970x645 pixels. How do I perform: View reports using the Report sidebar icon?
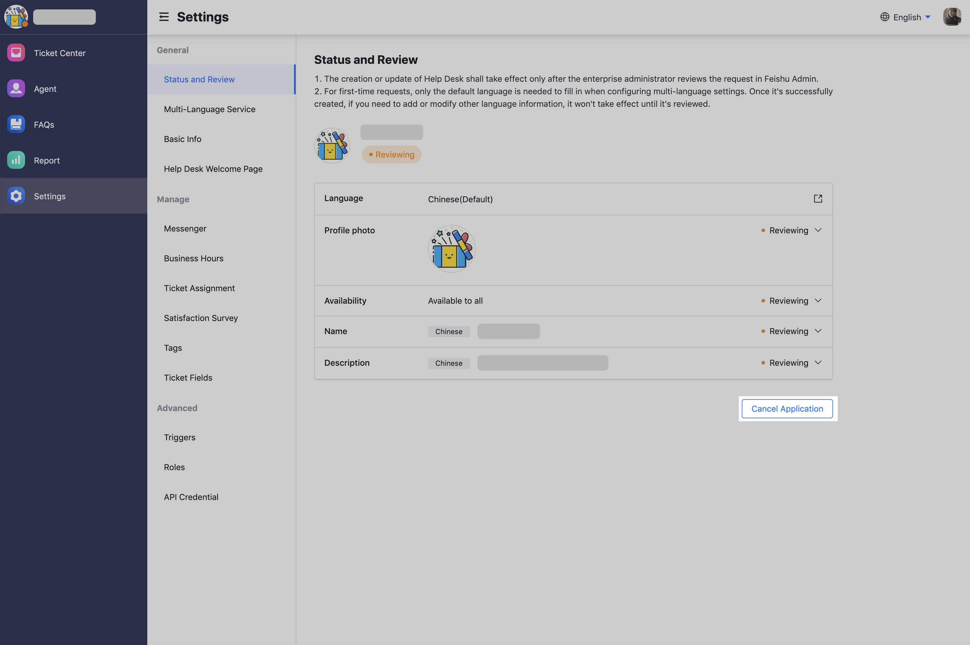tap(16, 160)
